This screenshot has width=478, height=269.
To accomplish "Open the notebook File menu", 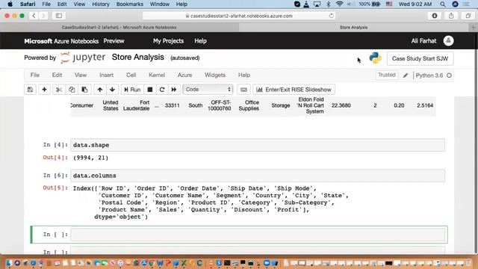I will click(x=35, y=75).
